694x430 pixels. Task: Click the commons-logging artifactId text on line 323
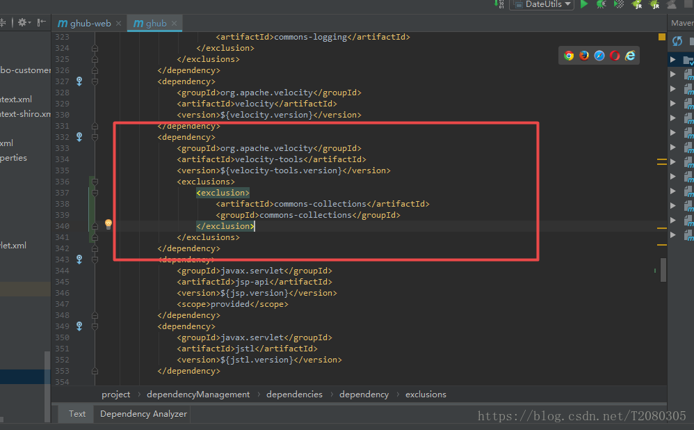coord(311,37)
